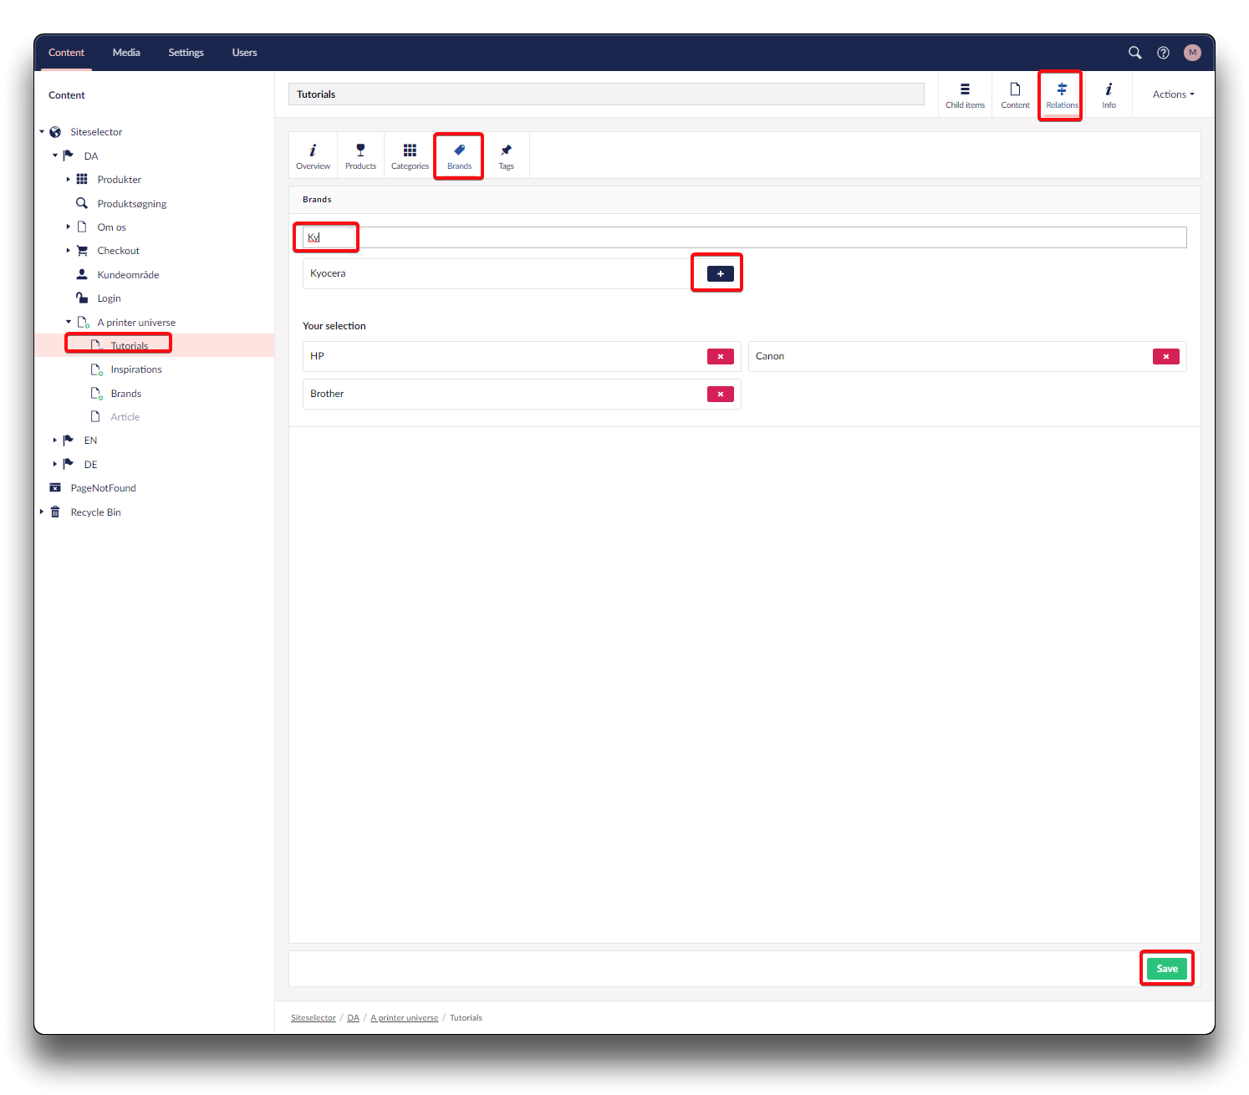Remove Canon from your selection
The width and height of the screenshot is (1249, 1095).
[1165, 356]
